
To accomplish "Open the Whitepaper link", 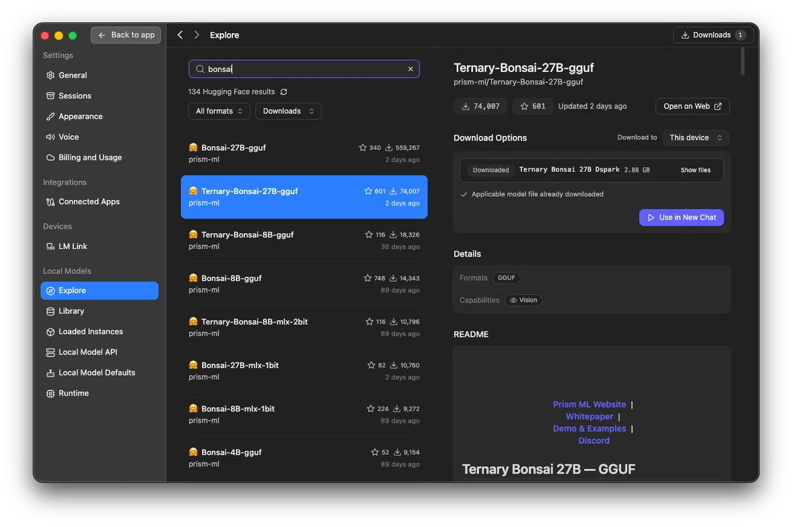I will (589, 417).
